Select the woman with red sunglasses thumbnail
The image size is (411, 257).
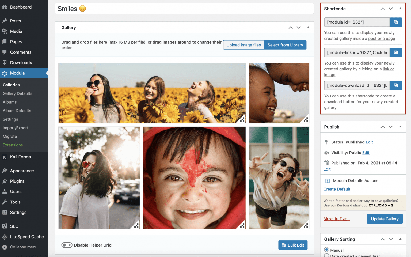point(99,178)
